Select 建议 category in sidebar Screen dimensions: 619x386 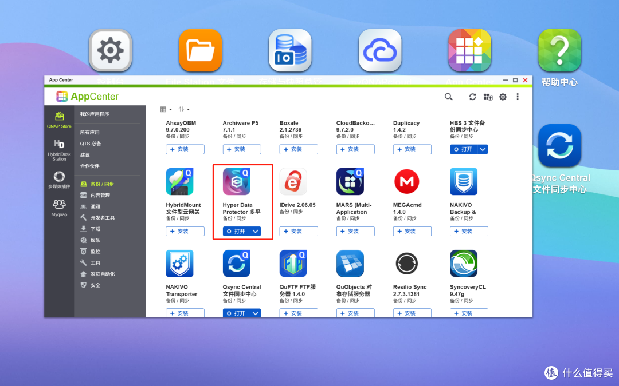pos(85,155)
